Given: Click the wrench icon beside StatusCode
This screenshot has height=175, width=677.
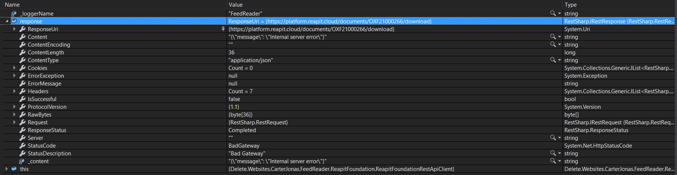Looking at the screenshot, I should [x=22, y=145].
